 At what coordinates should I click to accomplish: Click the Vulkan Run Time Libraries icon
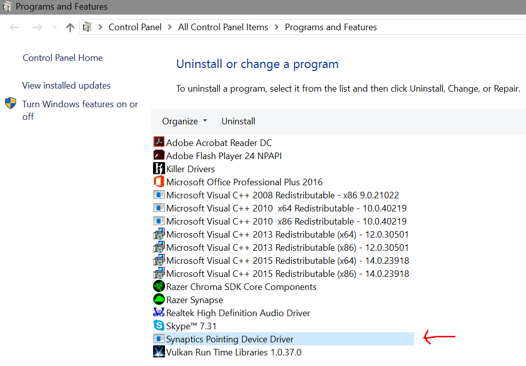click(159, 351)
